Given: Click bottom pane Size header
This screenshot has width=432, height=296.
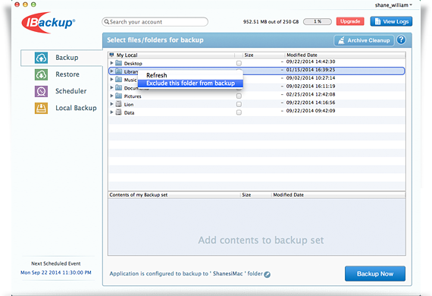Looking at the screenshot, I should point(255,195).
